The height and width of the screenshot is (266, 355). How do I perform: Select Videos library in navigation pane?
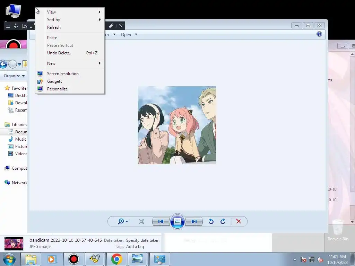pyautogui.click(x=17, y=153)
